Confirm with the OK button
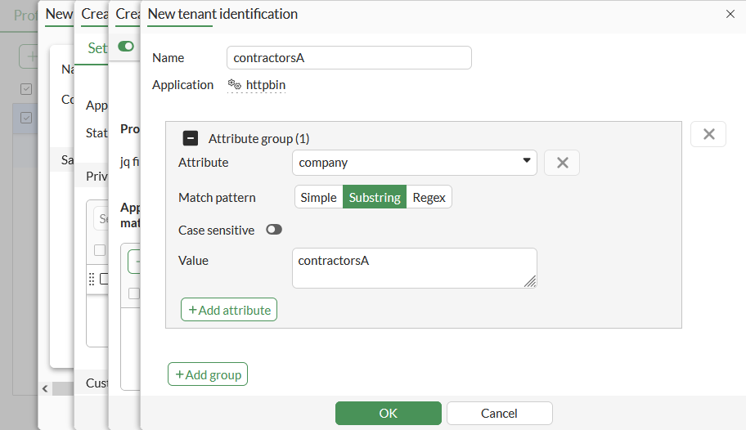The image size is (746, 430). 388,413
